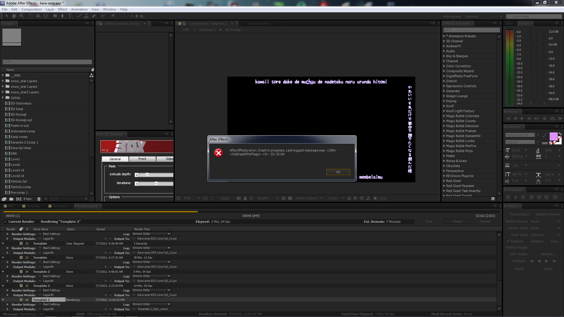Select the Brush tool
Viewport: 564px width, 317px height.
pyautogui.click(x=80, y=16)
